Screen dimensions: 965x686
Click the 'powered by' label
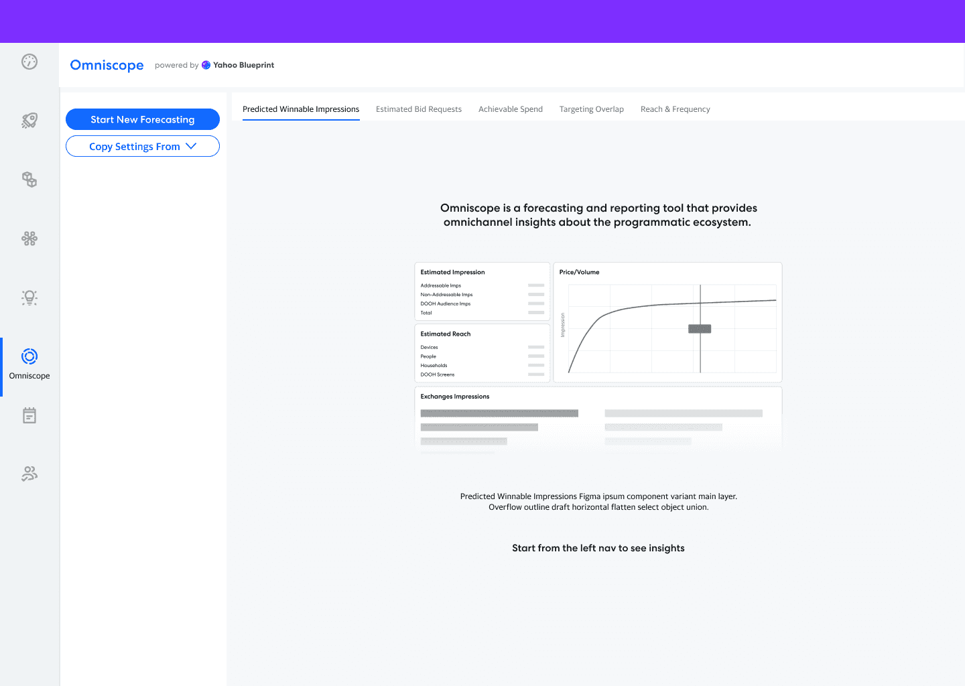177,65
